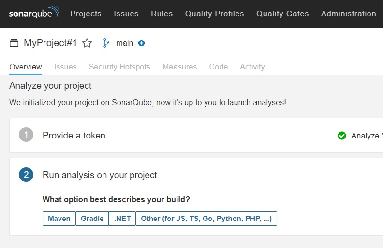The width and height of the screenshot is (383, 248).
Task: Open the Quality Gates page
Action: pos(282,14)
